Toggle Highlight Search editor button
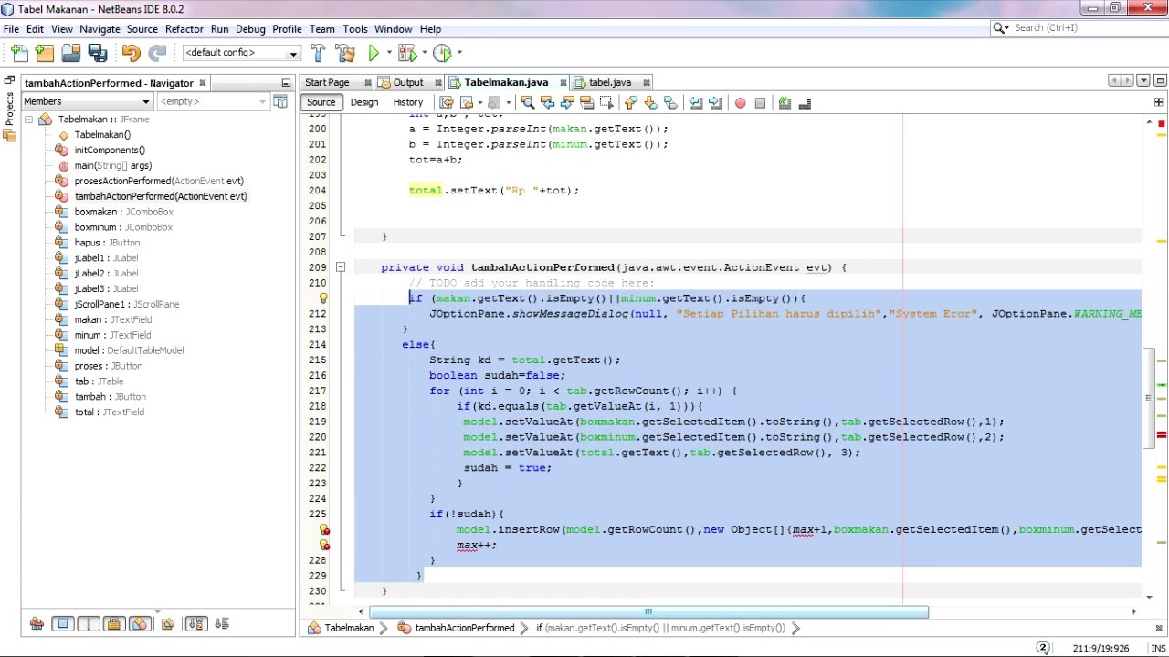This screenshot has height=657, width=1169. (x=586, y=102)
